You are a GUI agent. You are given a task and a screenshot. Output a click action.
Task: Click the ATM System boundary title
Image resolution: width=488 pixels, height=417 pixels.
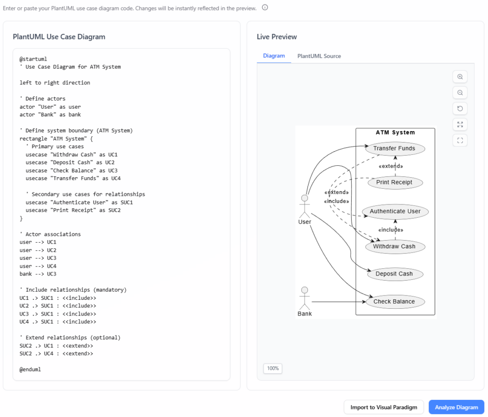click(x=395, y=132)
